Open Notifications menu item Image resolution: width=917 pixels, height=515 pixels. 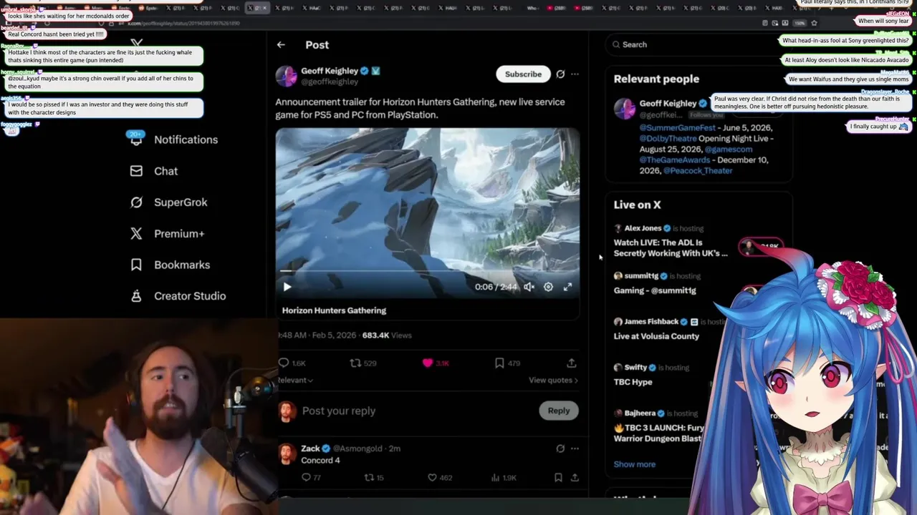pyautogui.click(x=186, y=139)
